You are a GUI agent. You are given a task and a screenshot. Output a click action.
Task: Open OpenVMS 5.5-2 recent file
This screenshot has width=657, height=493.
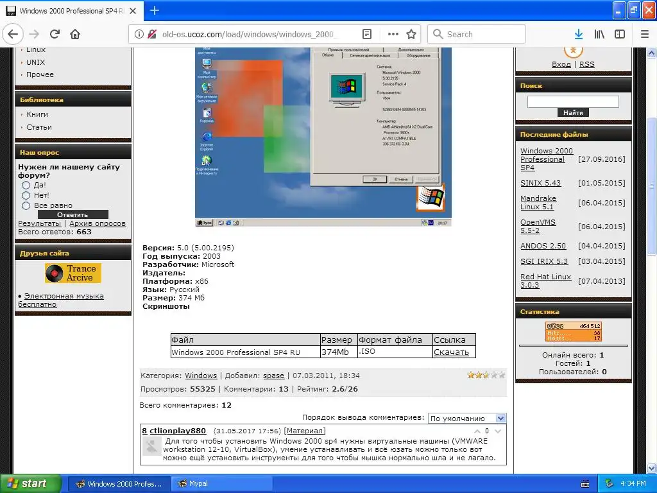pos(538,227)
